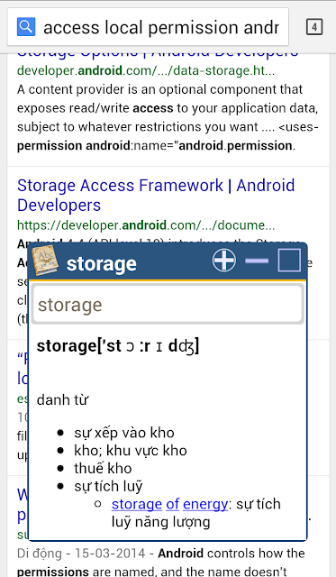The height and width of the screenshot is (577, 336).
Task: Tap the plus icon in popup header
Action: click(x=224, y=261)
